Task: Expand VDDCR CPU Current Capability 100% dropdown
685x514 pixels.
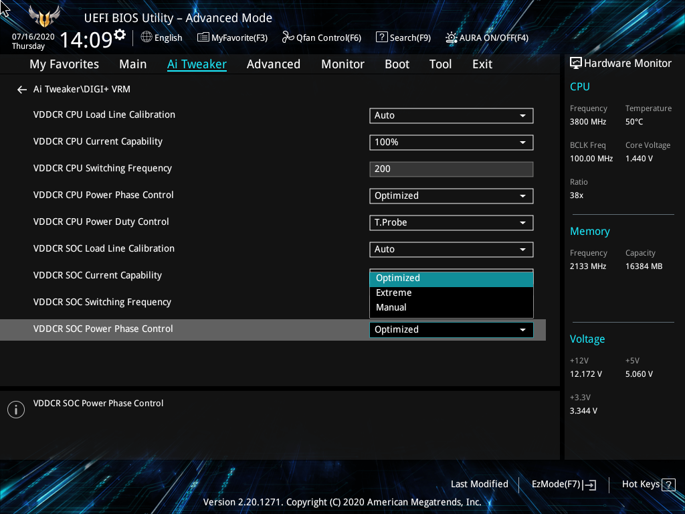Action: click(452, 143)
